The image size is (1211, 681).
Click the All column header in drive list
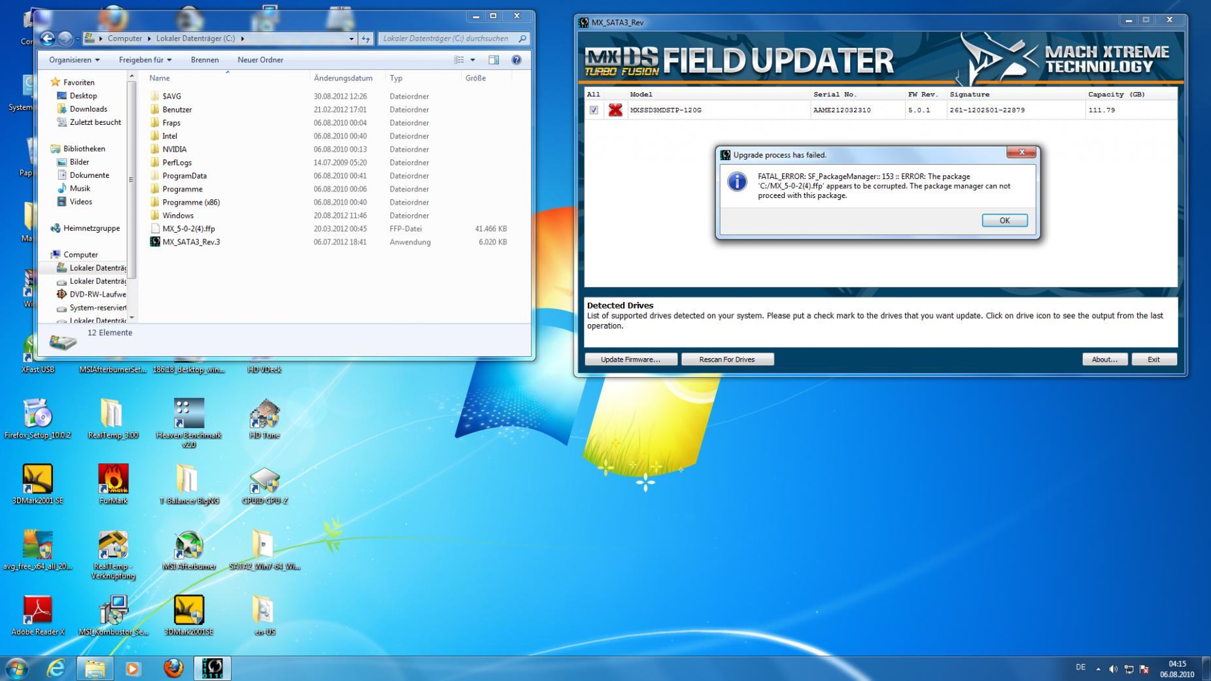(x=593, y=95)
